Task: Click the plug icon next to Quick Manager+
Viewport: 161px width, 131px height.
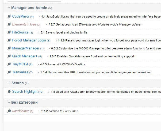Action: click(x=9, y=56)
